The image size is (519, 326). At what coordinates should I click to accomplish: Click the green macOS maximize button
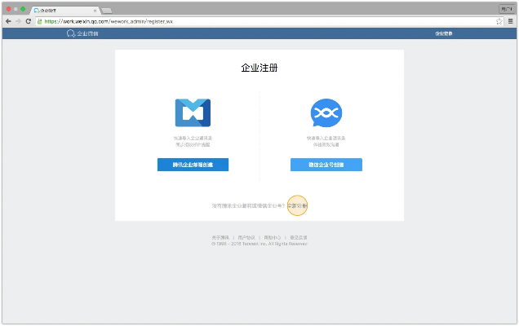coord(23,9)
